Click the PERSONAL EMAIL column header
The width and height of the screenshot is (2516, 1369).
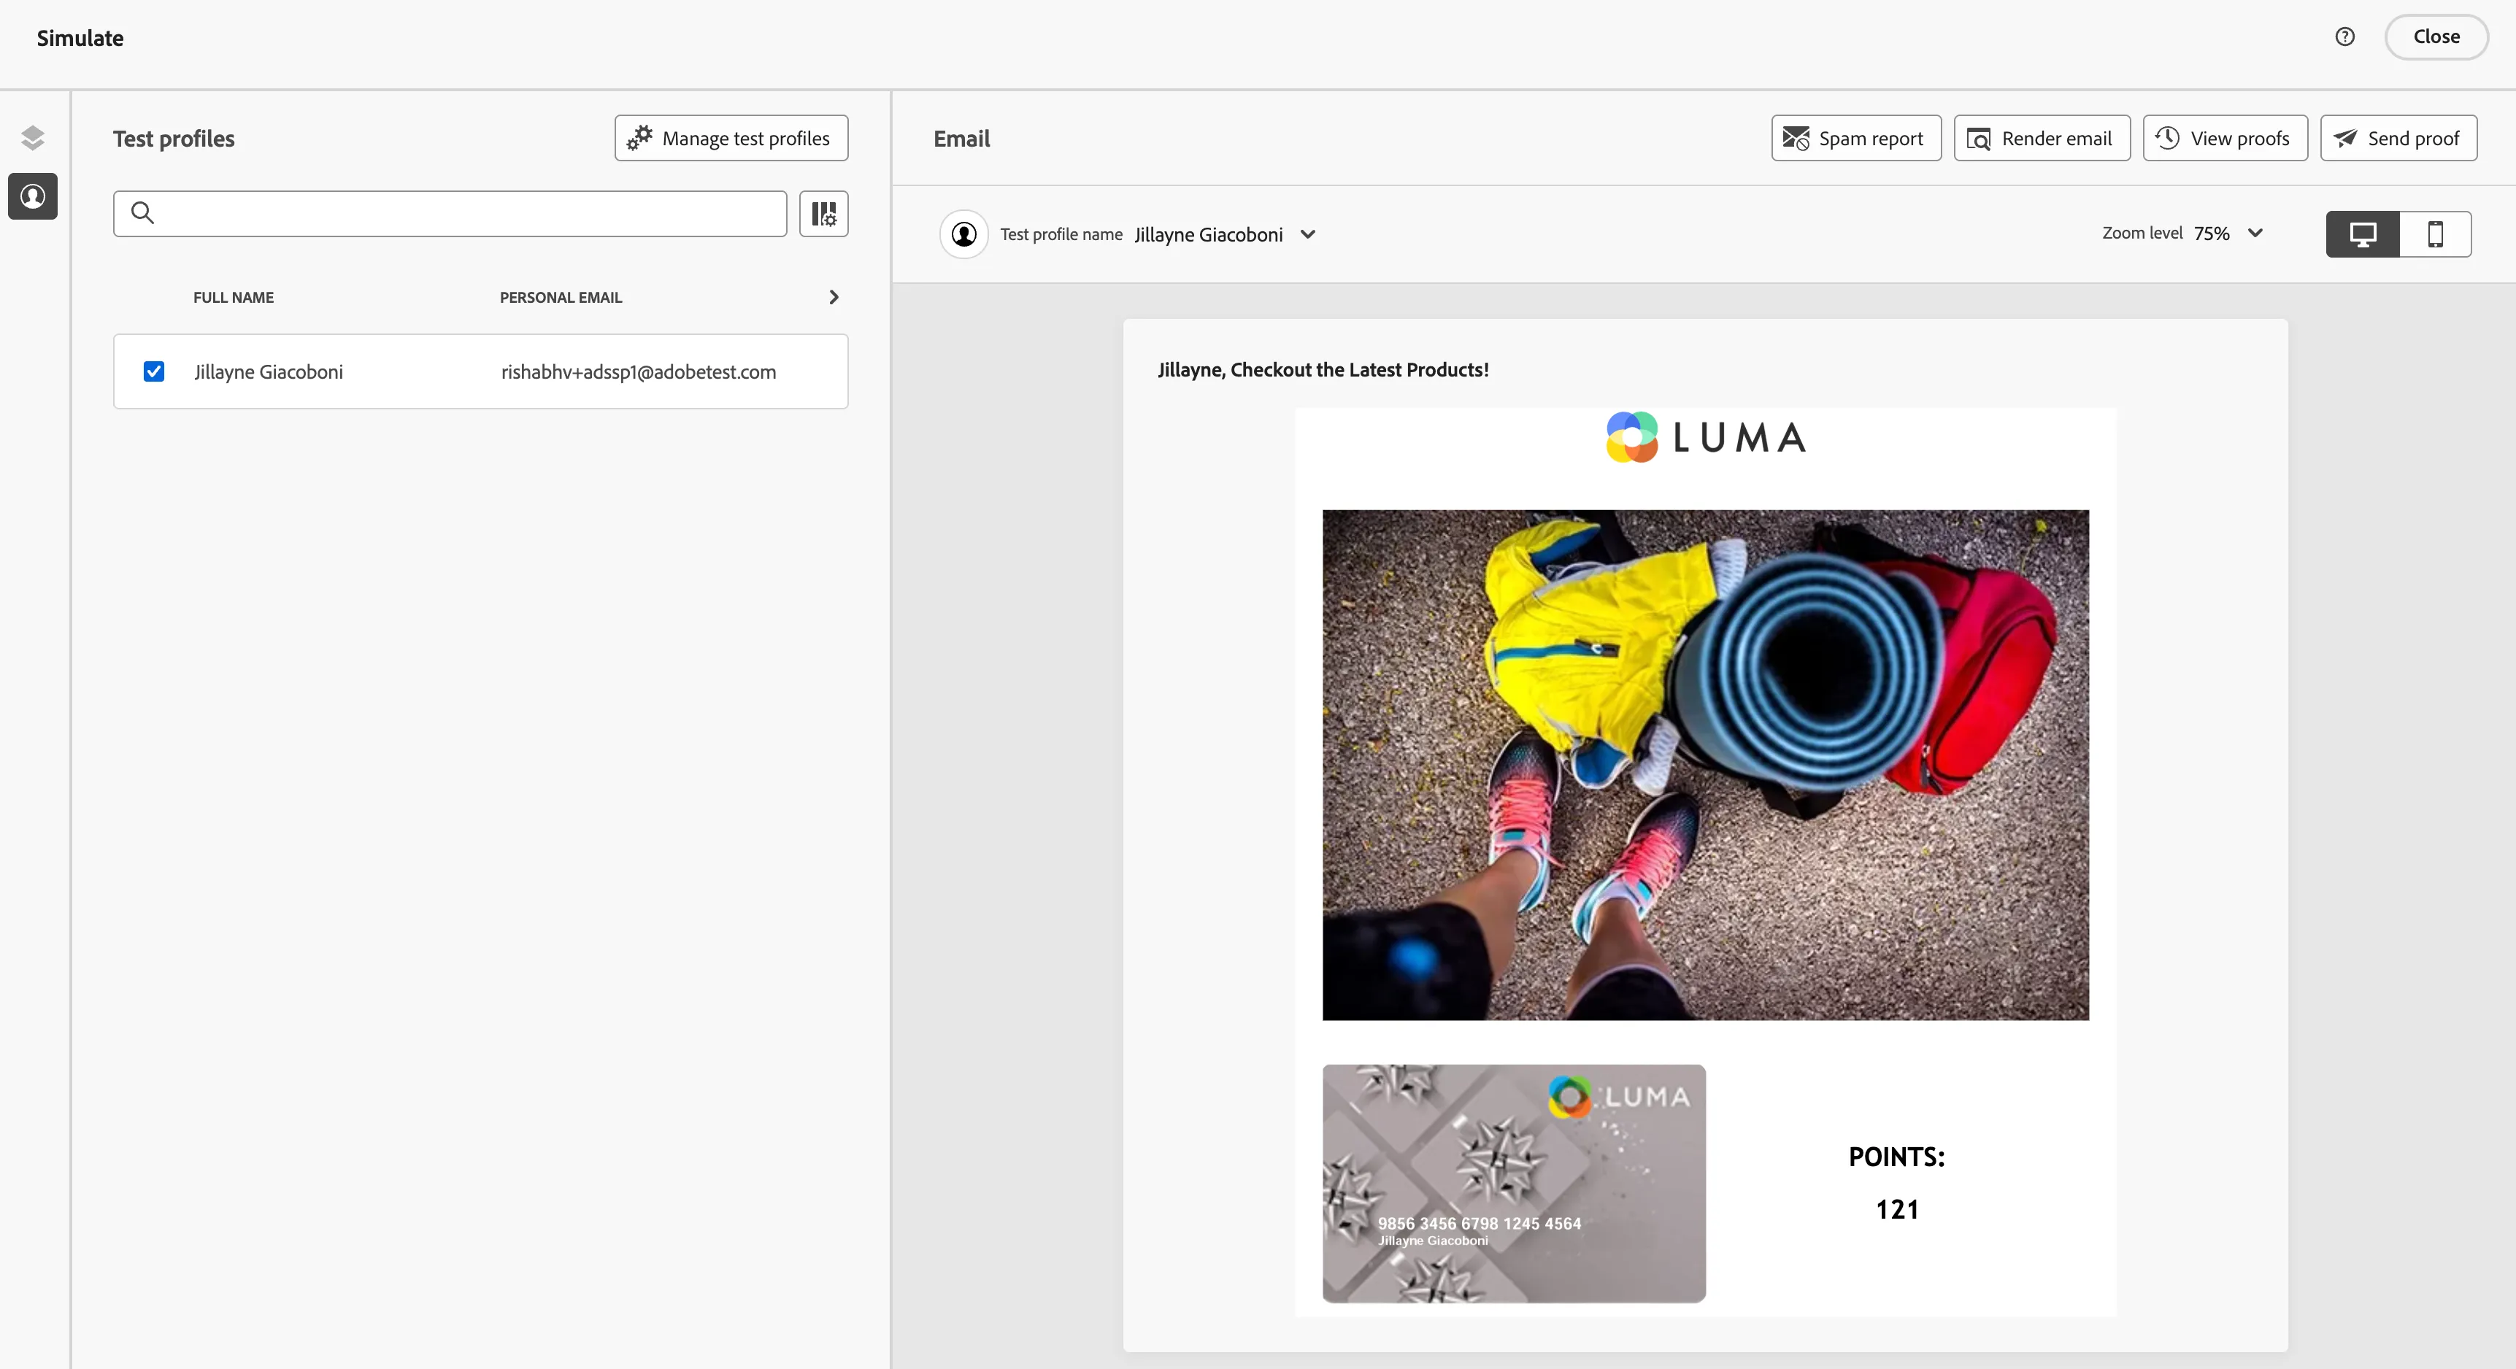tap(561, 298)
